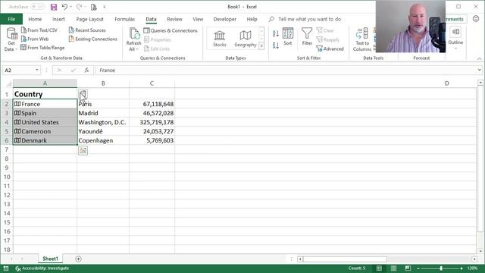Open the Undo history dropdown arrow

click(x=70, y=7)
